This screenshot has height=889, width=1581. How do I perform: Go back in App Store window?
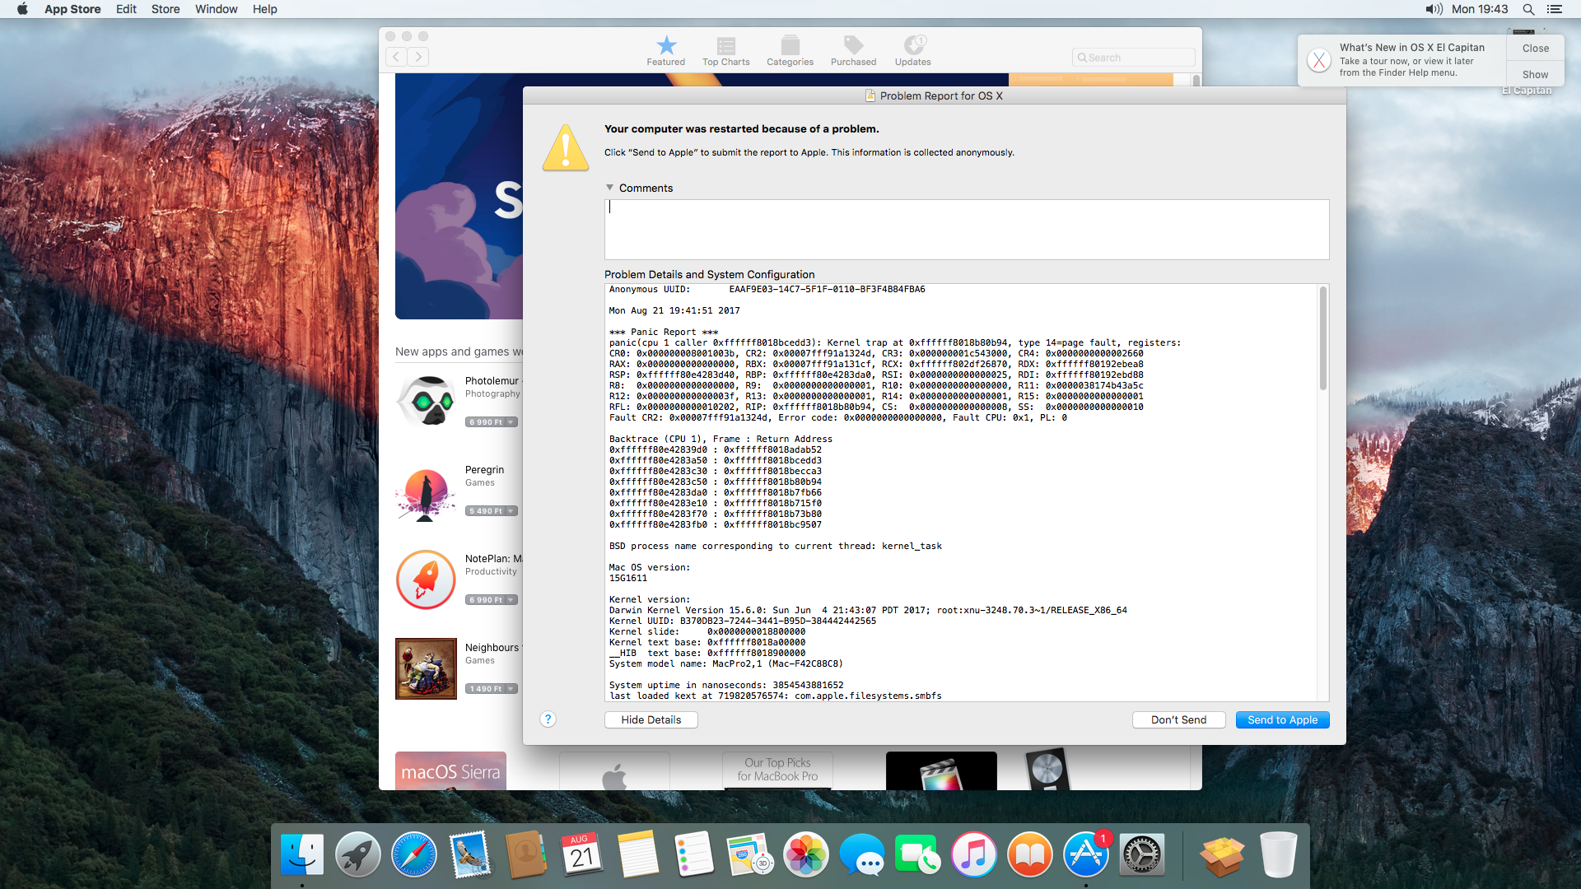tap(396, 57)
